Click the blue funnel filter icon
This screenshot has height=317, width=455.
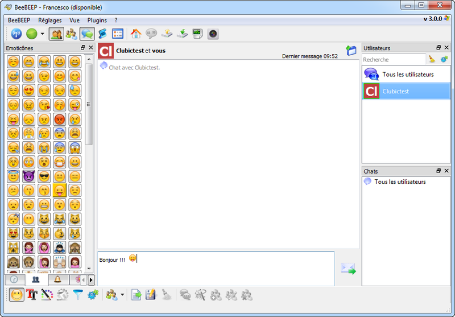pyautogui.click(x=78, y=295)
